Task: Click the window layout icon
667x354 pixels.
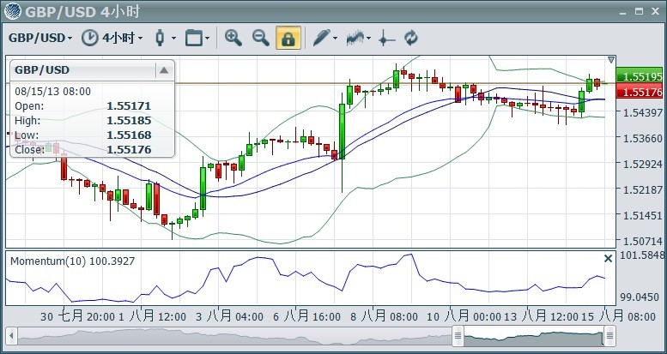Action: (x=193, y=38)
